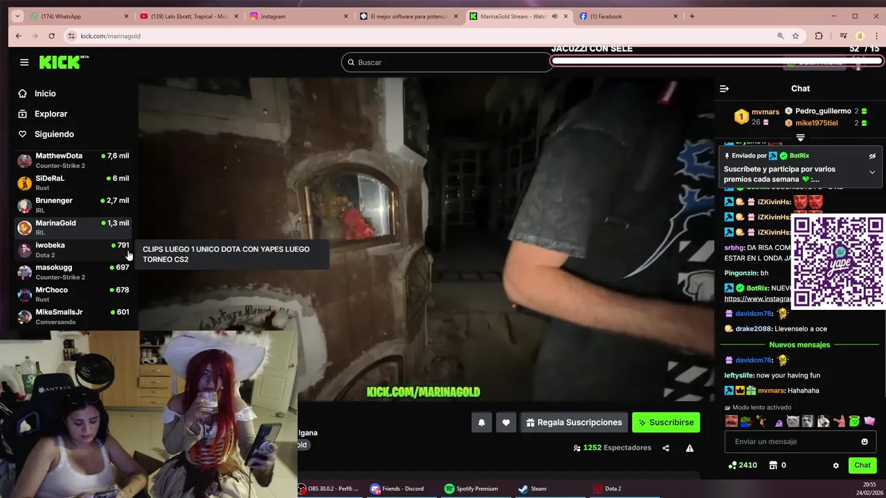886x498 pixels.
Task: Open MatthewDota channel in sidebar
Action: coord(73,160)
